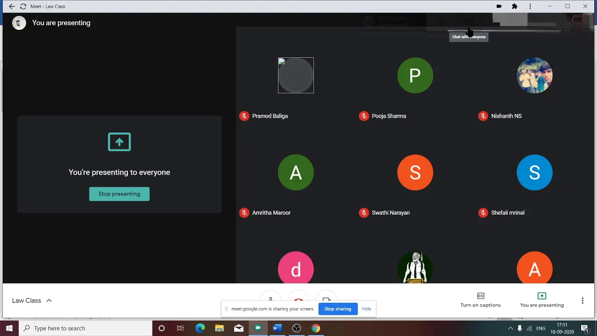Image resolution: width=597 pixels, height=336 pixels.
Task: Open File Explorer from the taskbar
Action: (219, 329)
